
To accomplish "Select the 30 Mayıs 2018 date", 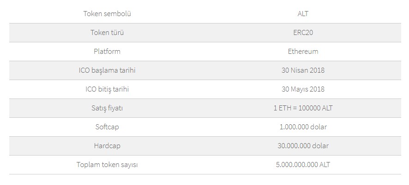I will [x=303, y=89].
